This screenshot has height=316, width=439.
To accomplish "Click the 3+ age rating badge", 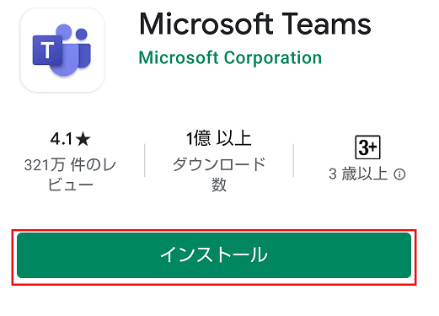I will point(367,147).
